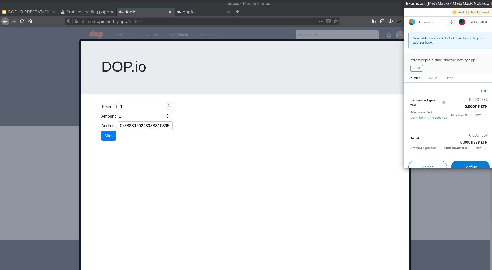Select MetaMask DETAILS tab

click(414, 78)
